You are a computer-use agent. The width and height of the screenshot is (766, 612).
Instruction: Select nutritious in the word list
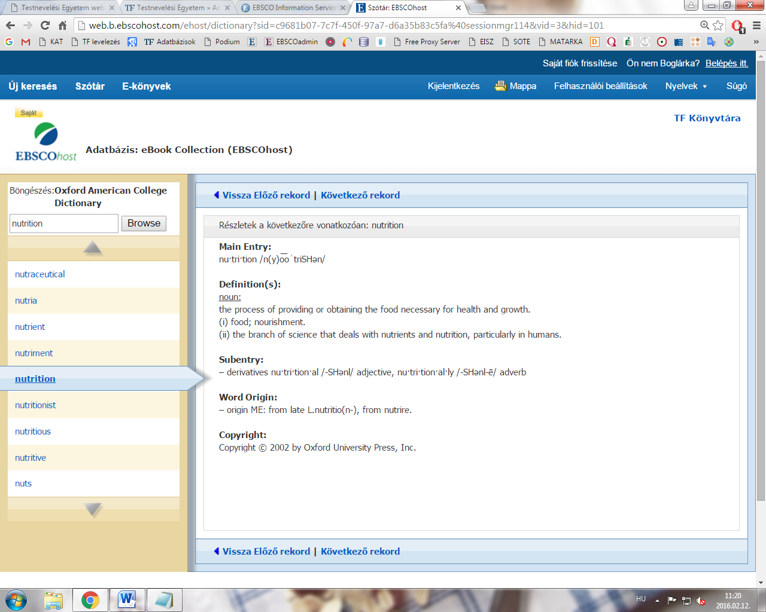(33, 432)
